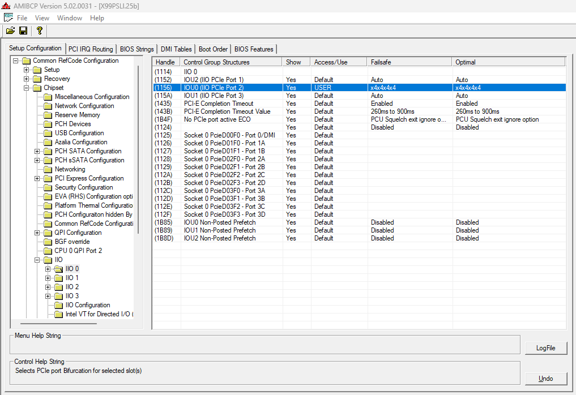Click the Undo button
576x395 pixels.
(546, 379)
